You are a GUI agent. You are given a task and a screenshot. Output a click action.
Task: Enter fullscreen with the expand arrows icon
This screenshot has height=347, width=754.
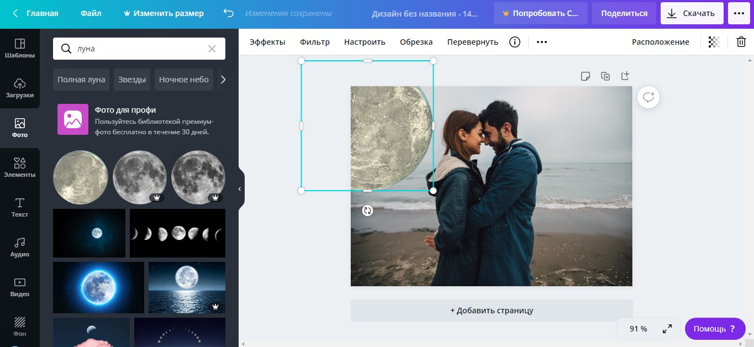667,329
